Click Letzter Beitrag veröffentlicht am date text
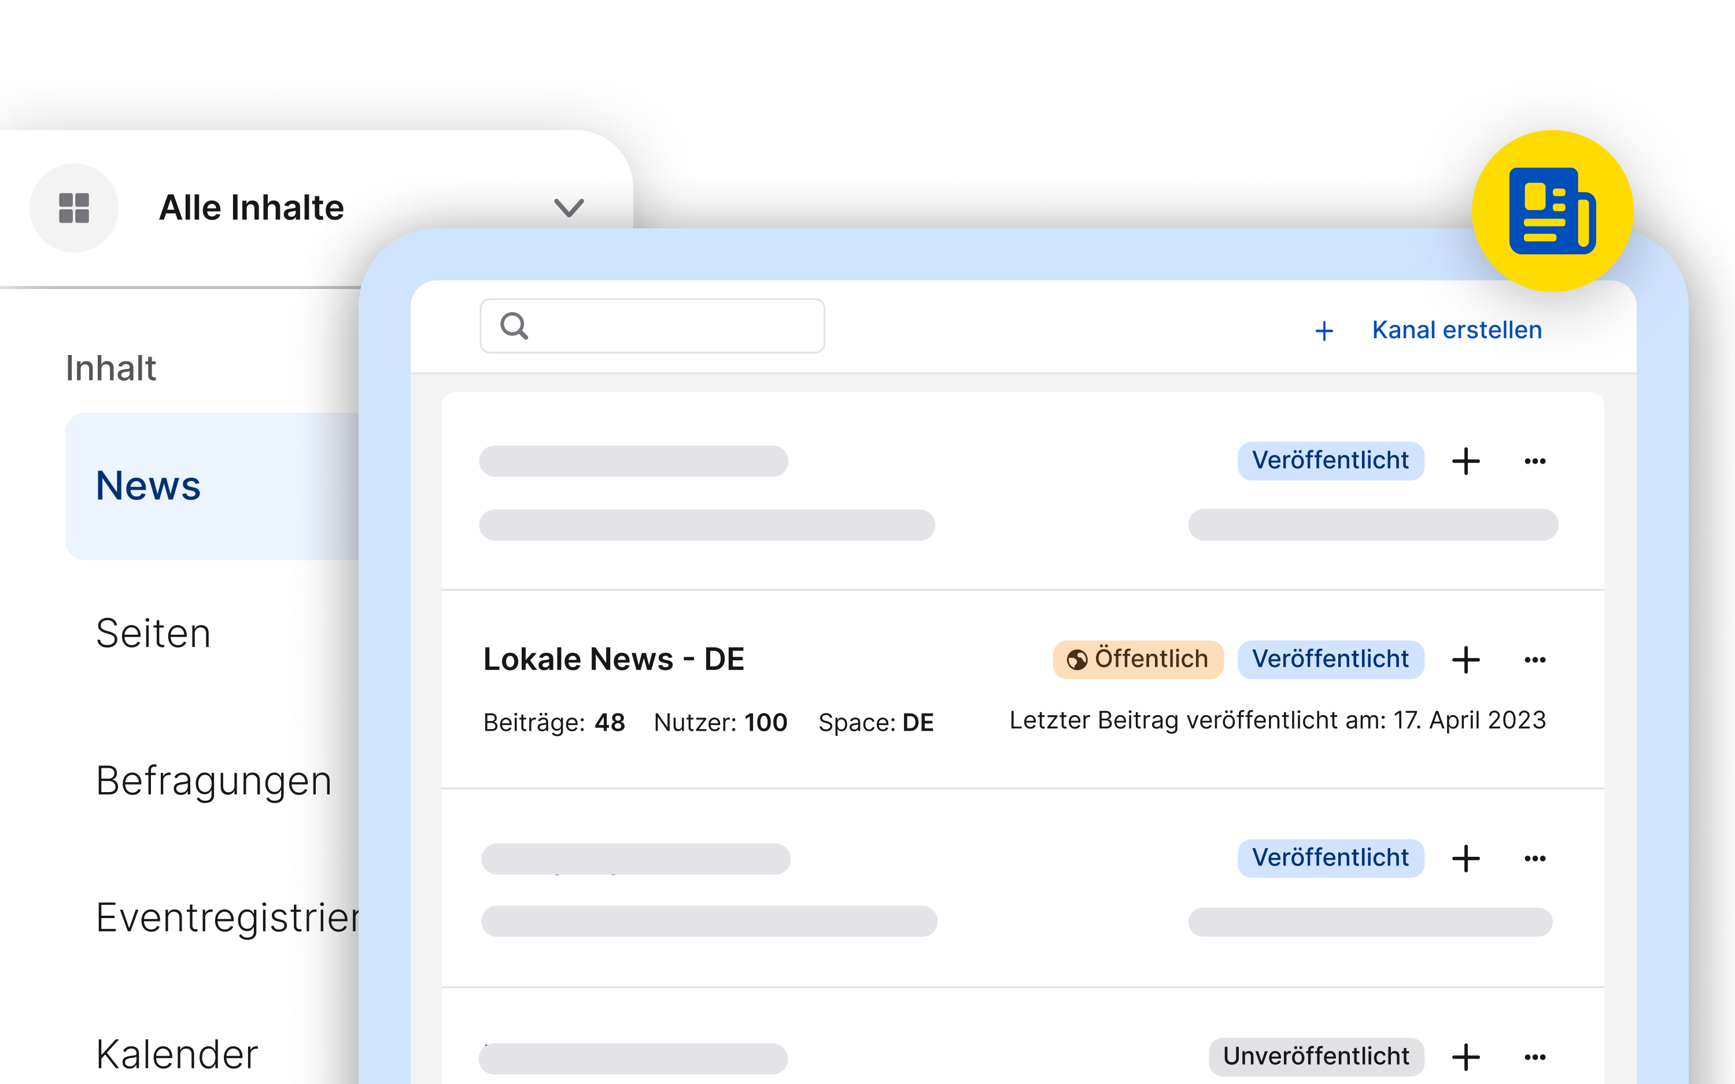This screenshot has width=1735, height=1084. (1278, 720)
